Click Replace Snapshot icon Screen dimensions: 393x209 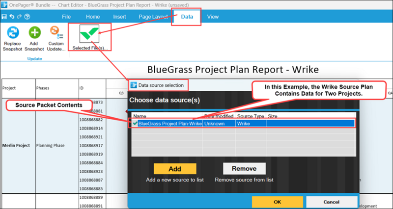(x=13, y=32)
